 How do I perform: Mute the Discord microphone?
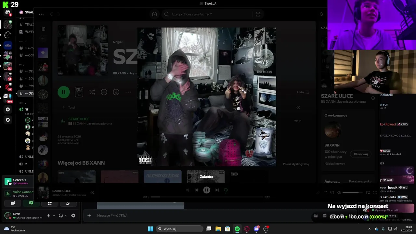[48, 215]
